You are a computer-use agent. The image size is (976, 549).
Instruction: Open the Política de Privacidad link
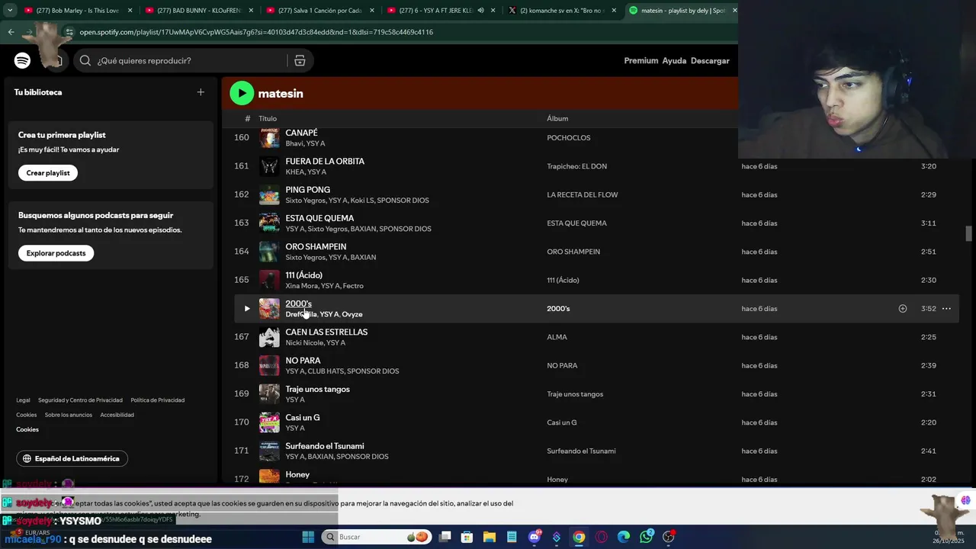pyautogui.click(x=157, y=400)
